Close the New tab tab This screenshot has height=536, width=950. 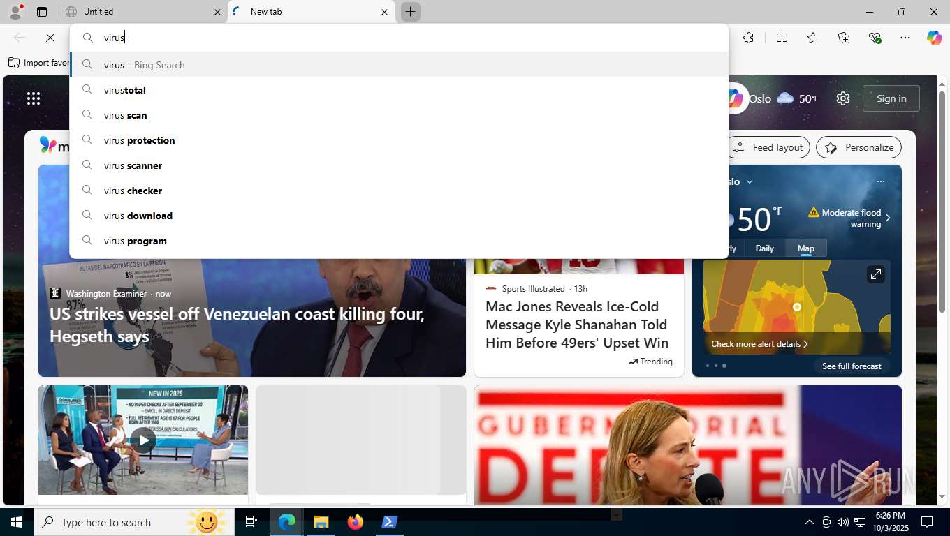click(384, 12)
